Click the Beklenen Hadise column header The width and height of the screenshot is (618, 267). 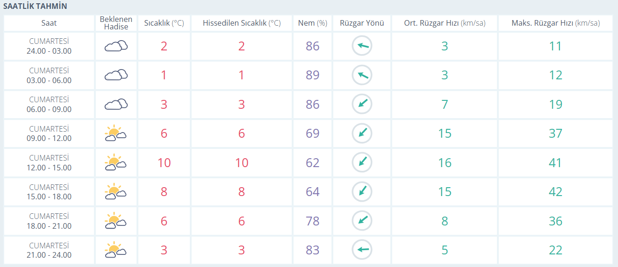pyautogui.click(x=116, y=23)
